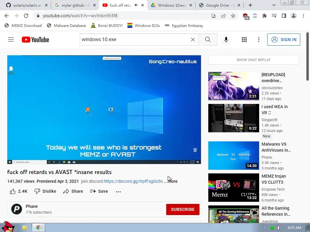Toggle the browser side panel
Screen dimensions: 310x232
[x=284, y=16]
